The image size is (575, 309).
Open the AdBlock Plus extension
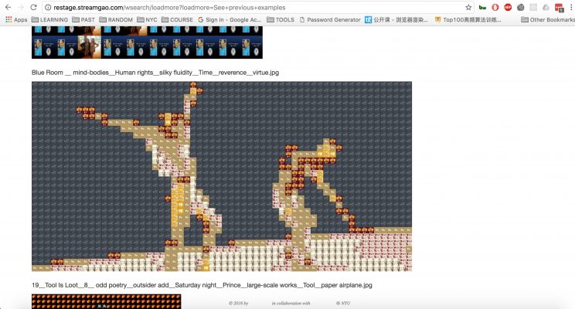coord(508,7)
